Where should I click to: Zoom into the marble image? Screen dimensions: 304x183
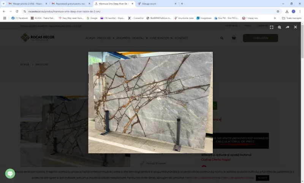tap(279, 27)
